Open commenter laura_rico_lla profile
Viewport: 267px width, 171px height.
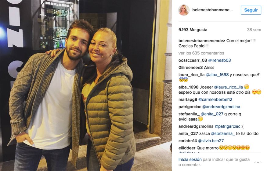[191, 75]
